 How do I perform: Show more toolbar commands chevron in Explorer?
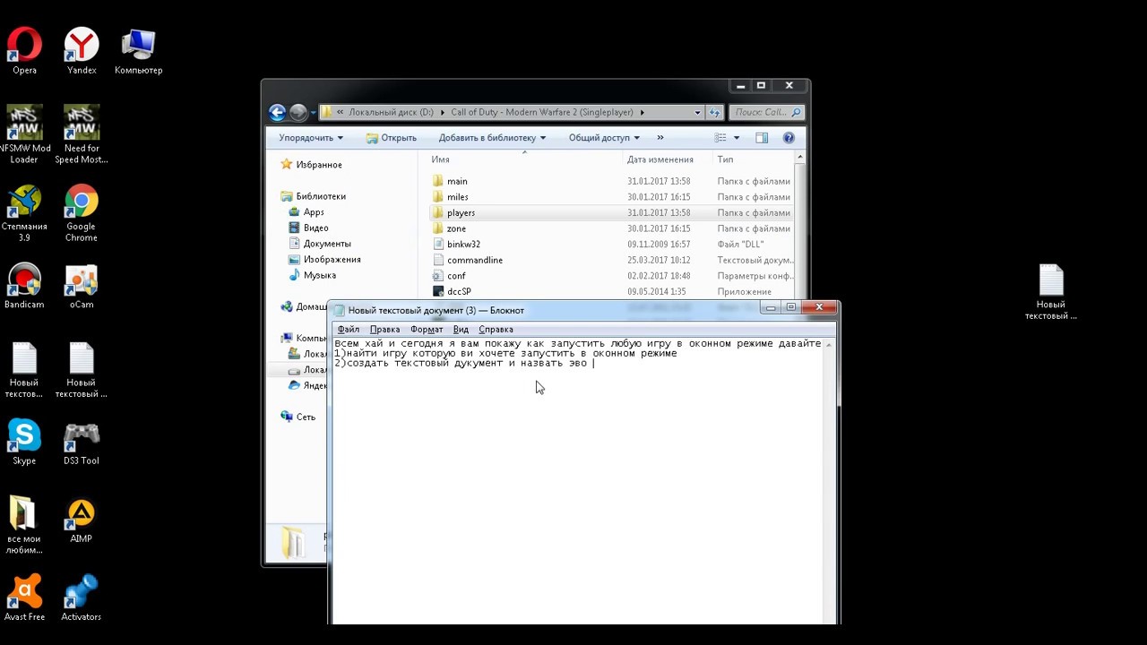660,138
